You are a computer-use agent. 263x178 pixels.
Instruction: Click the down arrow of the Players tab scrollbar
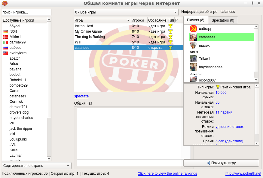(x=256, y=80)
